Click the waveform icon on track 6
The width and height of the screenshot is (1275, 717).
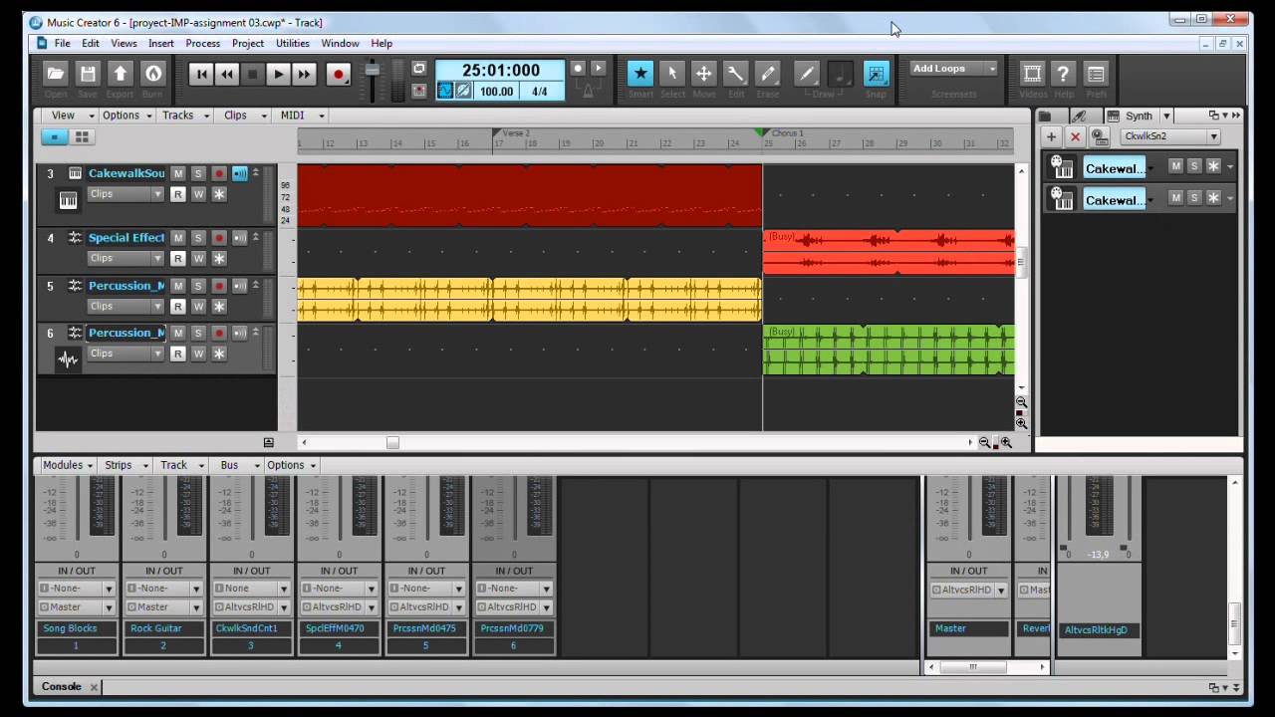(68, 360)
